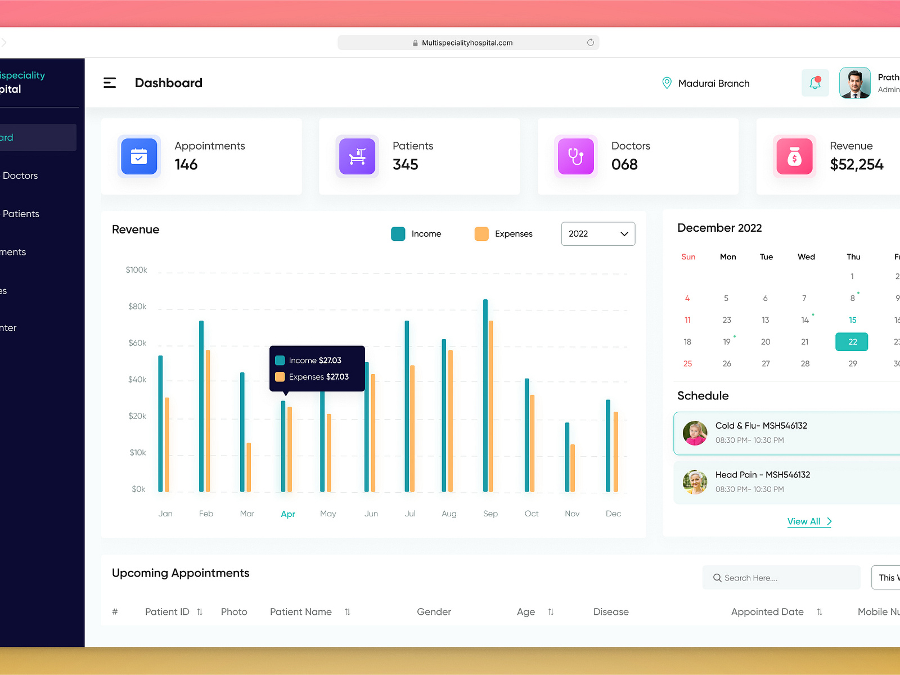
Task: Sort by Patient ID using the sort arrows
Action: point(200,611)
